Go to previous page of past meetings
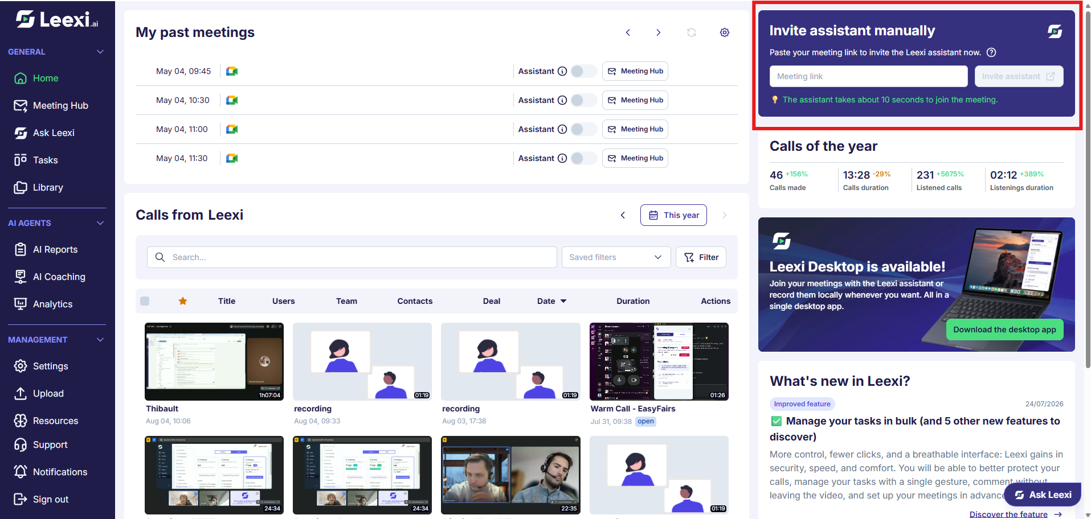The image size is (1091, 519). 628,32
